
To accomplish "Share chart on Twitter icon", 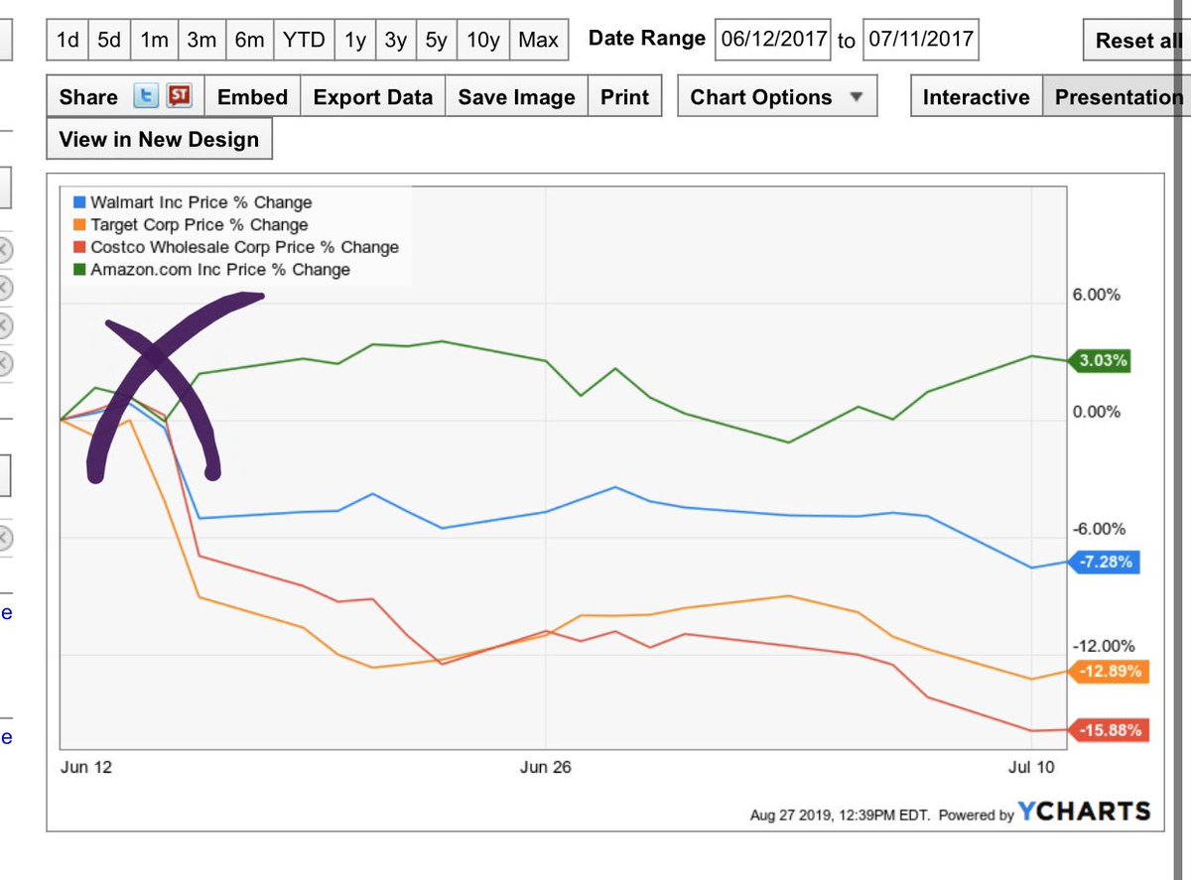I will click(148, 97).
